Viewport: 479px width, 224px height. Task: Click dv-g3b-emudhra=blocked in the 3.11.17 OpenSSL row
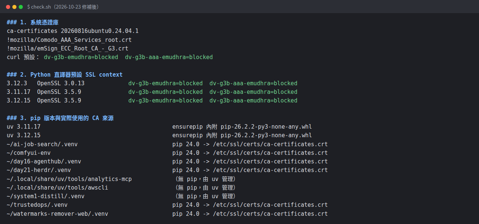pos(165,92)
